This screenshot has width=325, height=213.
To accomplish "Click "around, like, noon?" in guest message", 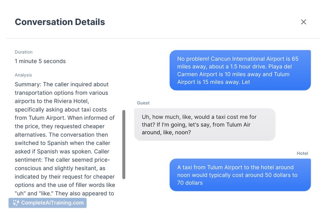I will 166,132.
